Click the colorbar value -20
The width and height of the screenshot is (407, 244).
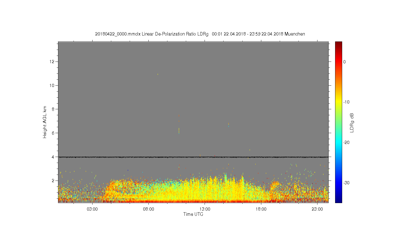(x=346, y=143)
